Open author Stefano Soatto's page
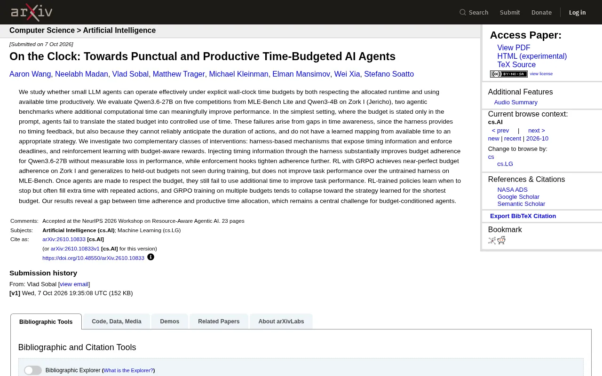Image resolution: width=602 pixels, height=376 pixels. click(389, 74)
